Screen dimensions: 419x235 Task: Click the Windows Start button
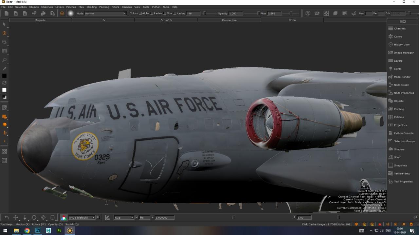[5, 230]
